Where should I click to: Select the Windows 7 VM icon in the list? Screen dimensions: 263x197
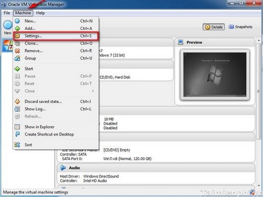point(8,46)
